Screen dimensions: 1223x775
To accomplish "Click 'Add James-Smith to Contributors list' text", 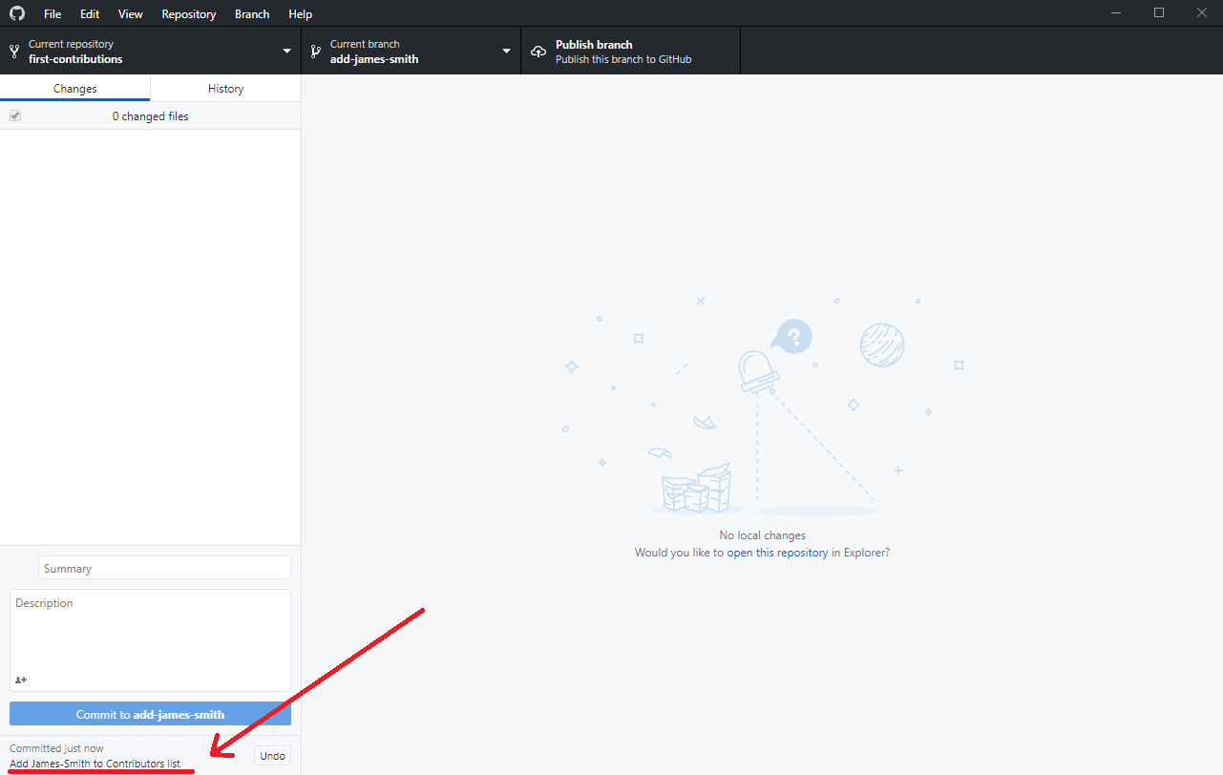I will click(x=95, y=764).
